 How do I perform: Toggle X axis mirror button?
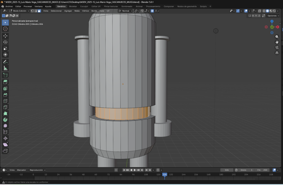pos(253,16)
